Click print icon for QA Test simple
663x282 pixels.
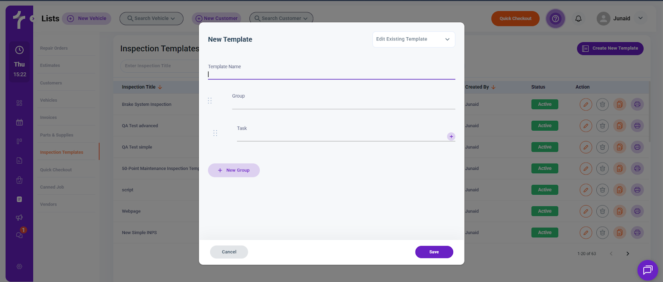(x=637, y=147)
